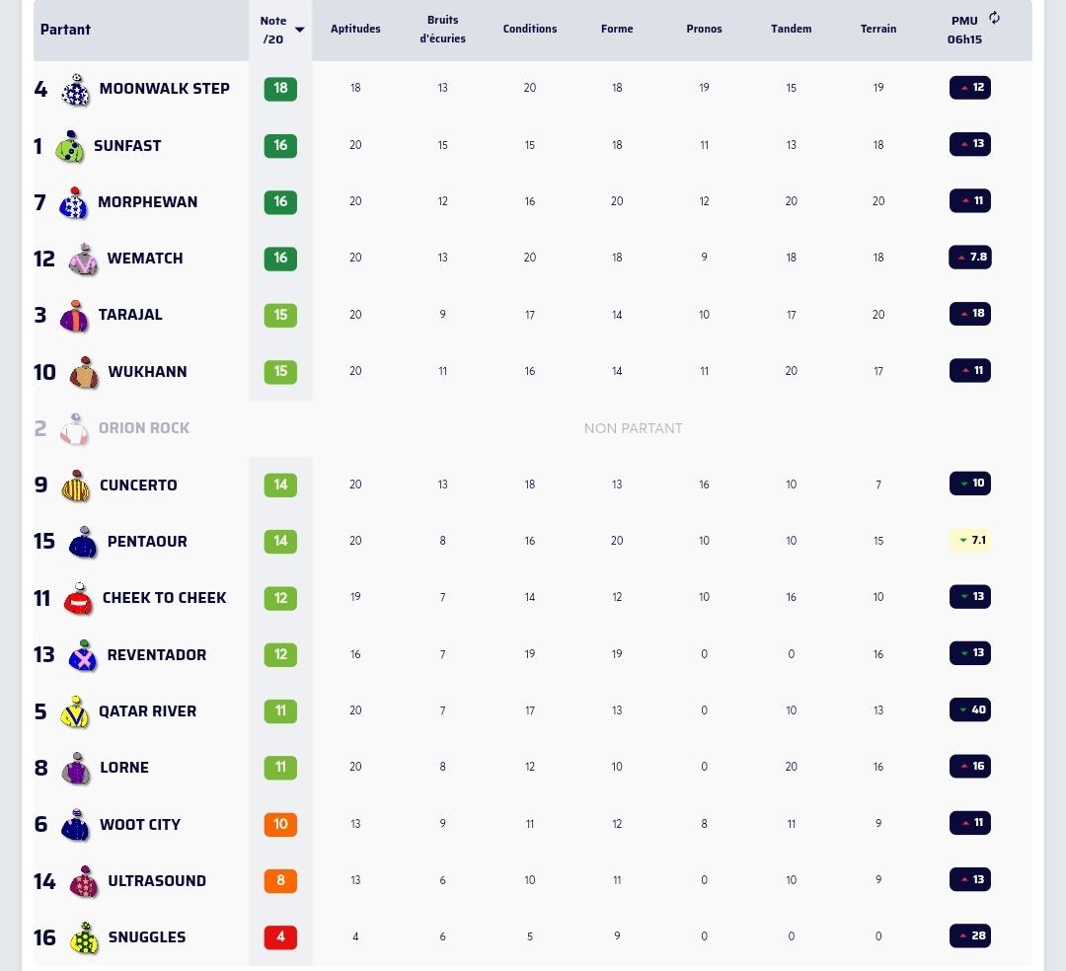Open the MORPHEWAN horse link
The image size is (1066, 971).
(147, 202)
